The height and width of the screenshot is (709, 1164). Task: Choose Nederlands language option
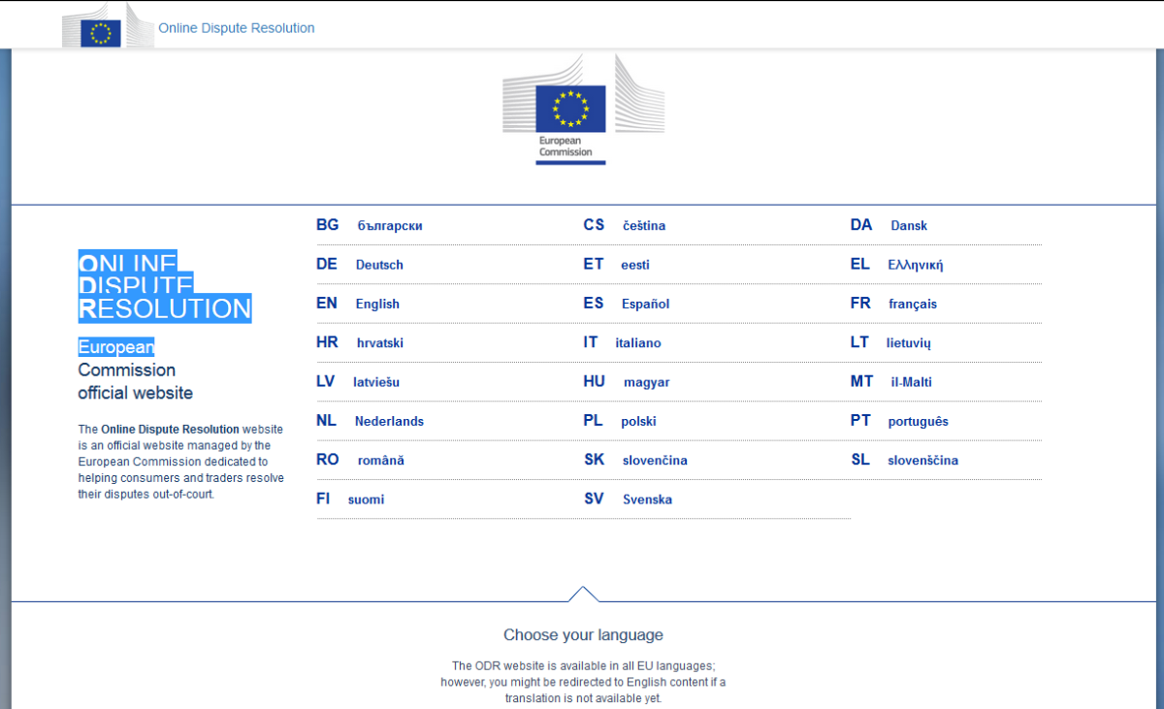(389, 421)
